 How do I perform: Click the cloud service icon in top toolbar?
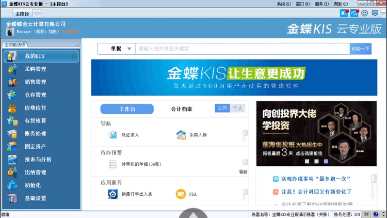point(354,13)
